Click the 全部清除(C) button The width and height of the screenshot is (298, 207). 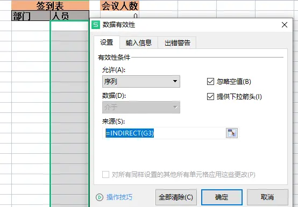[176, 197]
